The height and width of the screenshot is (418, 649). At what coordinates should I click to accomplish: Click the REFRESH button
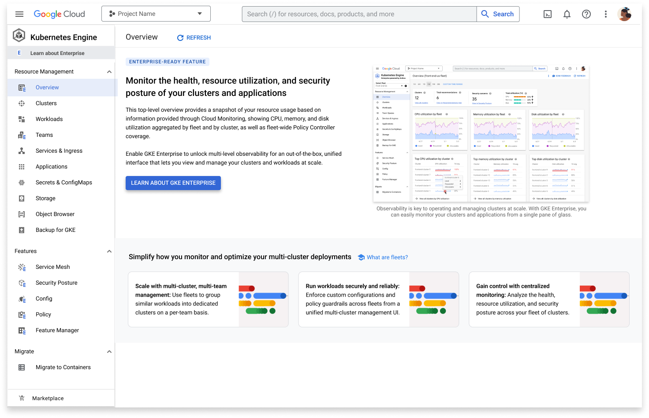click(x=194, y=38)
